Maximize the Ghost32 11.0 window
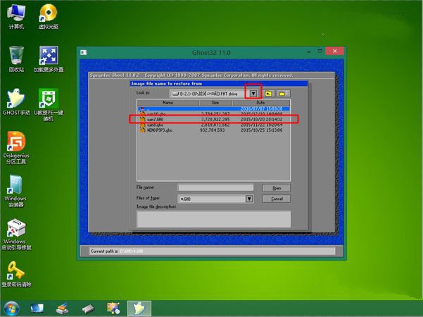Viewport: 423px width, 317px height. (x=320, y=51)
